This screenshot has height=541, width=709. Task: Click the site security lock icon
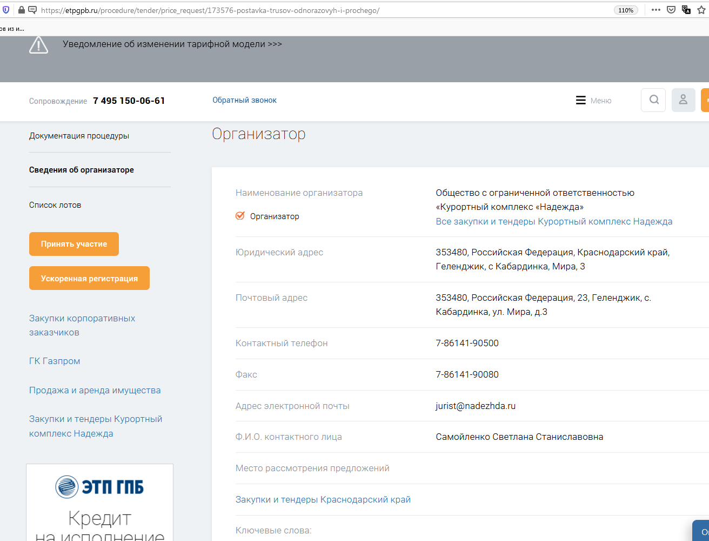22,10
